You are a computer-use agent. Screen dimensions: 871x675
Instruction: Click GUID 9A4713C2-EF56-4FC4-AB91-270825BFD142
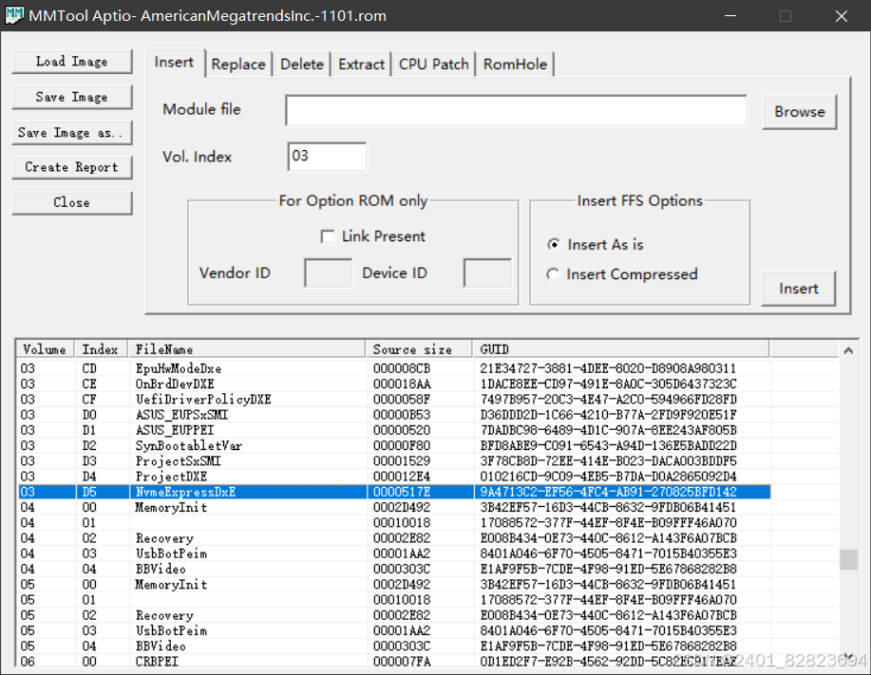(608, 492)
